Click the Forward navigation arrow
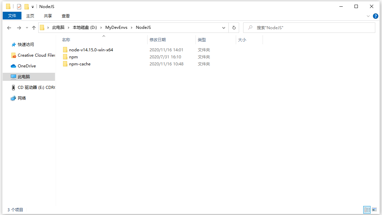382x215 pixels. click(x=19, y=28)
